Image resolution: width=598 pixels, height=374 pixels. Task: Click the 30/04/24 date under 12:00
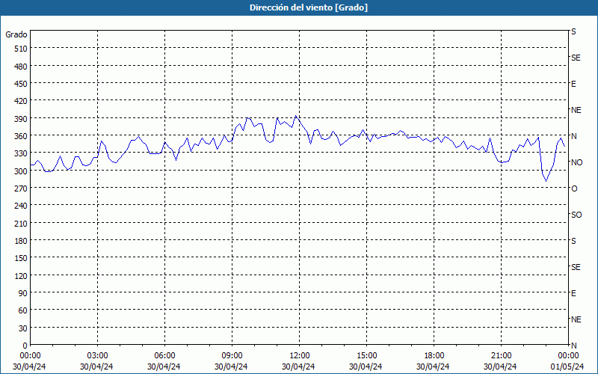(x=298, y=367)
